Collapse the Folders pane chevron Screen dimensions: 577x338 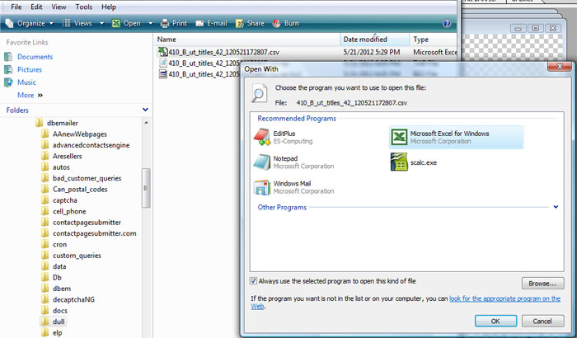click(x=145, y=110)
